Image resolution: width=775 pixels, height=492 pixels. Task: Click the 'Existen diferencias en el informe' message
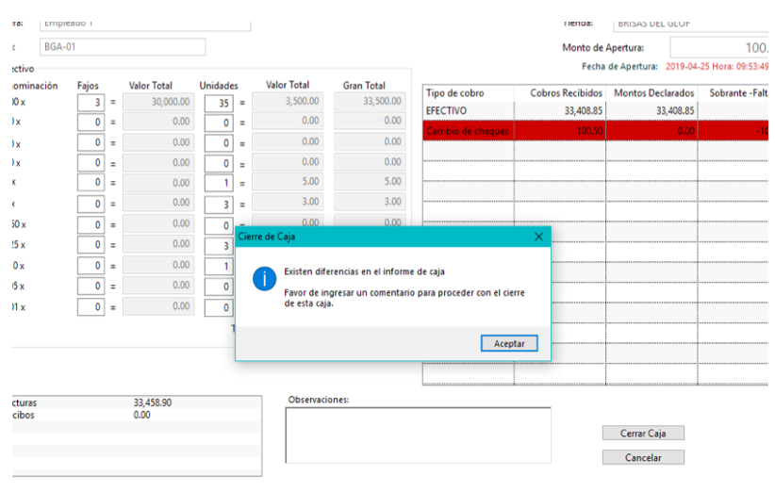coord(364,271)
